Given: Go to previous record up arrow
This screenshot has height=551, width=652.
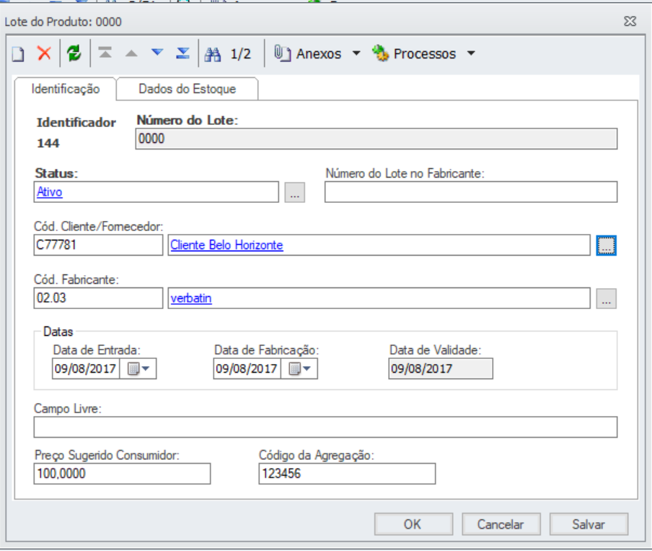Looking at the screenshot, I should tap(131, 53).
